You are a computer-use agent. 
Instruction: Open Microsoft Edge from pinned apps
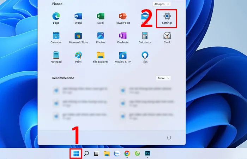[x=56, y=17]
